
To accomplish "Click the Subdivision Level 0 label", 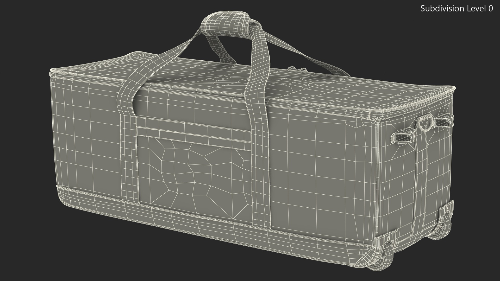I will (x=457, y=9).
